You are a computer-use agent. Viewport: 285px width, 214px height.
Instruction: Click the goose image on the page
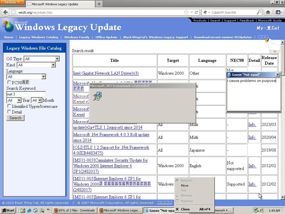272,45
